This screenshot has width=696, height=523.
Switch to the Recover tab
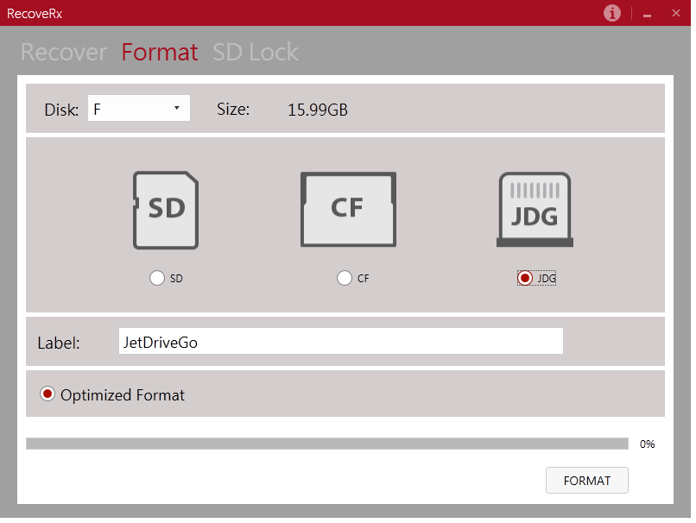coord(64,52)
